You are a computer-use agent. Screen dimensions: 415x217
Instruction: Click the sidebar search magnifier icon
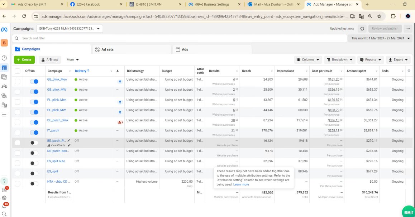(x=4, y=214)
